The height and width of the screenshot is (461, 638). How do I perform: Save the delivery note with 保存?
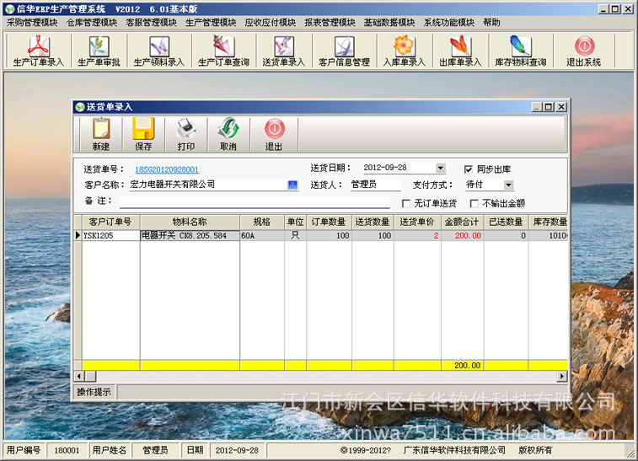[x=143, y=135]
